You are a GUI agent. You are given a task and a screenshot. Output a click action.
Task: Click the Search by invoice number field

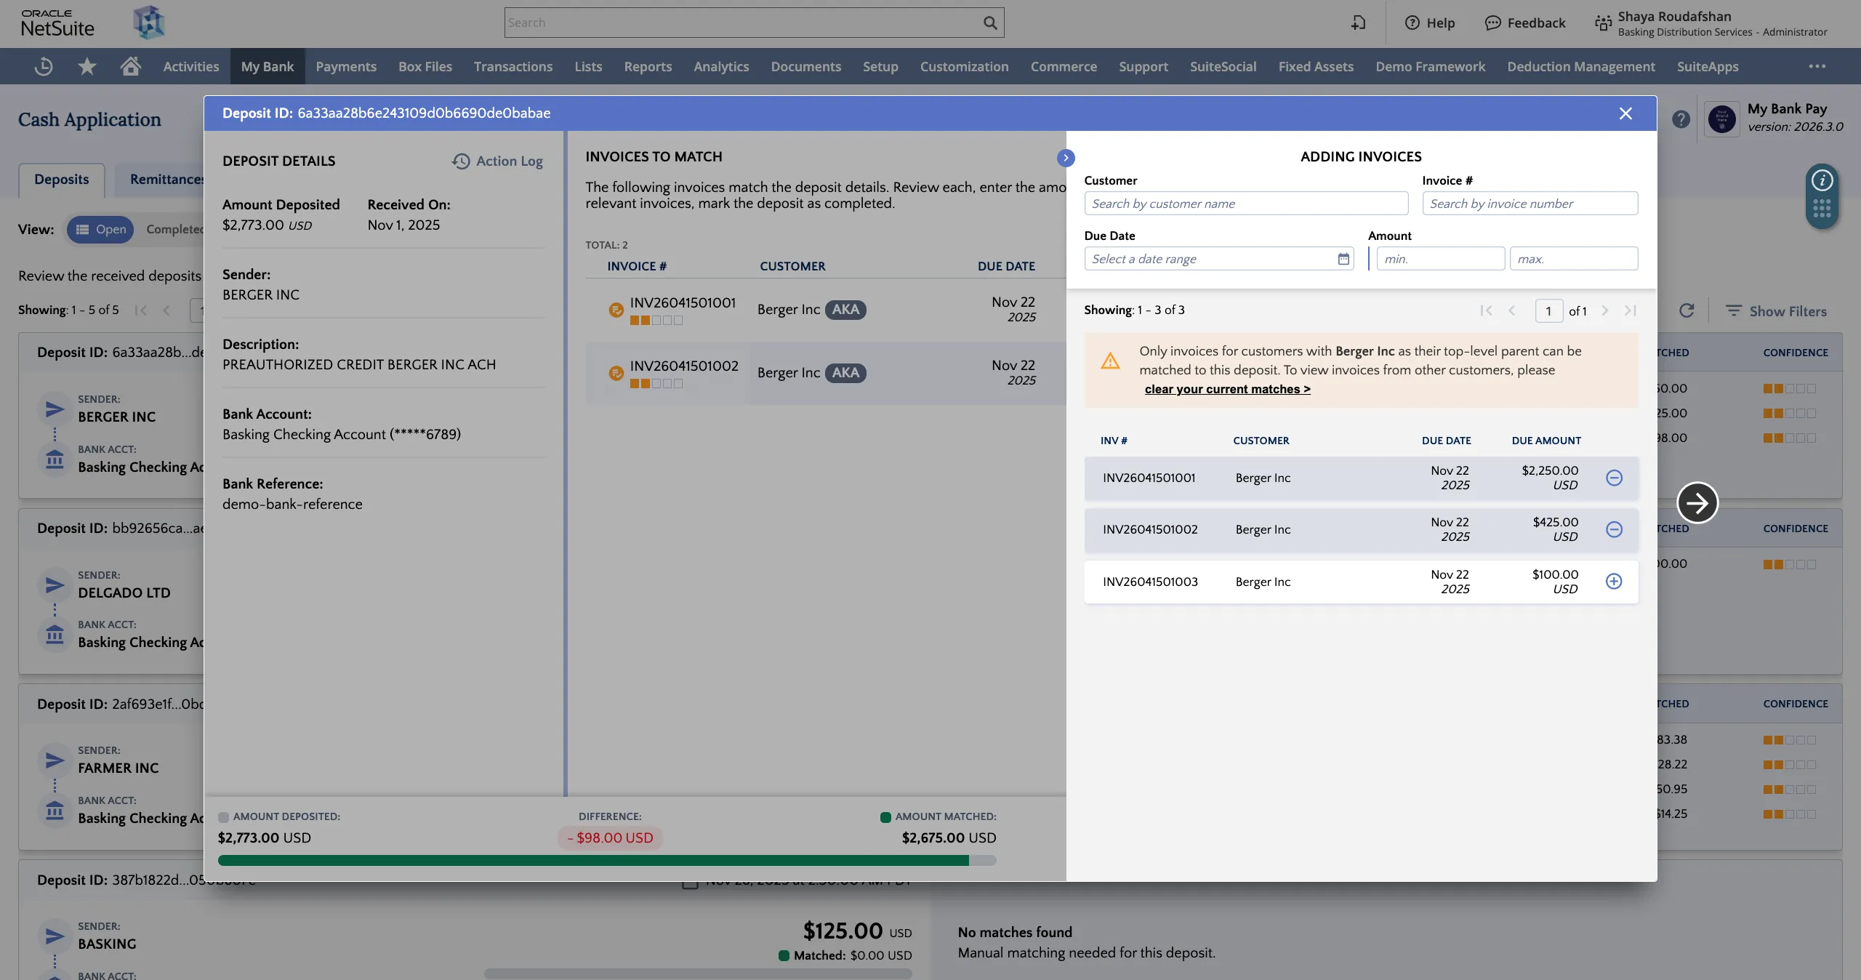tap(1530, 204)
